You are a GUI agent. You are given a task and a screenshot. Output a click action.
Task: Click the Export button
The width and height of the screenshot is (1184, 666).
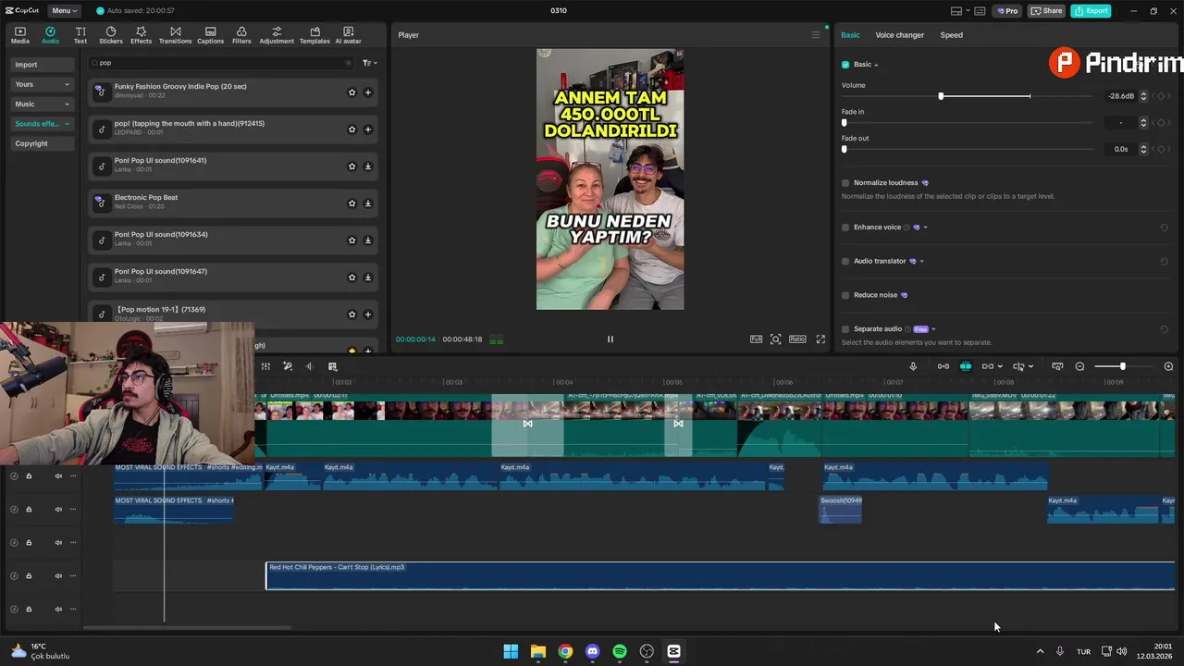point(1091,10)
